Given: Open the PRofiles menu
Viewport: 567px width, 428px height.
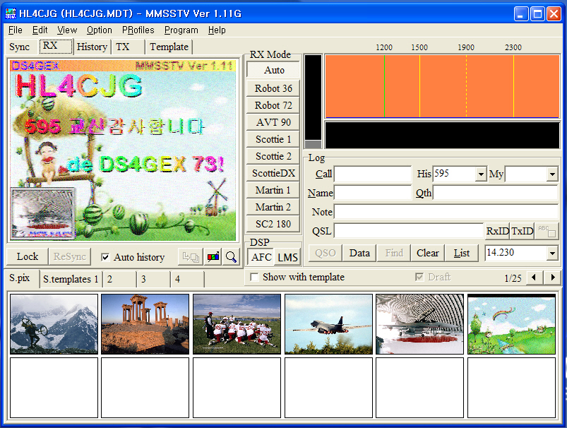Looking at the screenshot, I should [138, 30].
